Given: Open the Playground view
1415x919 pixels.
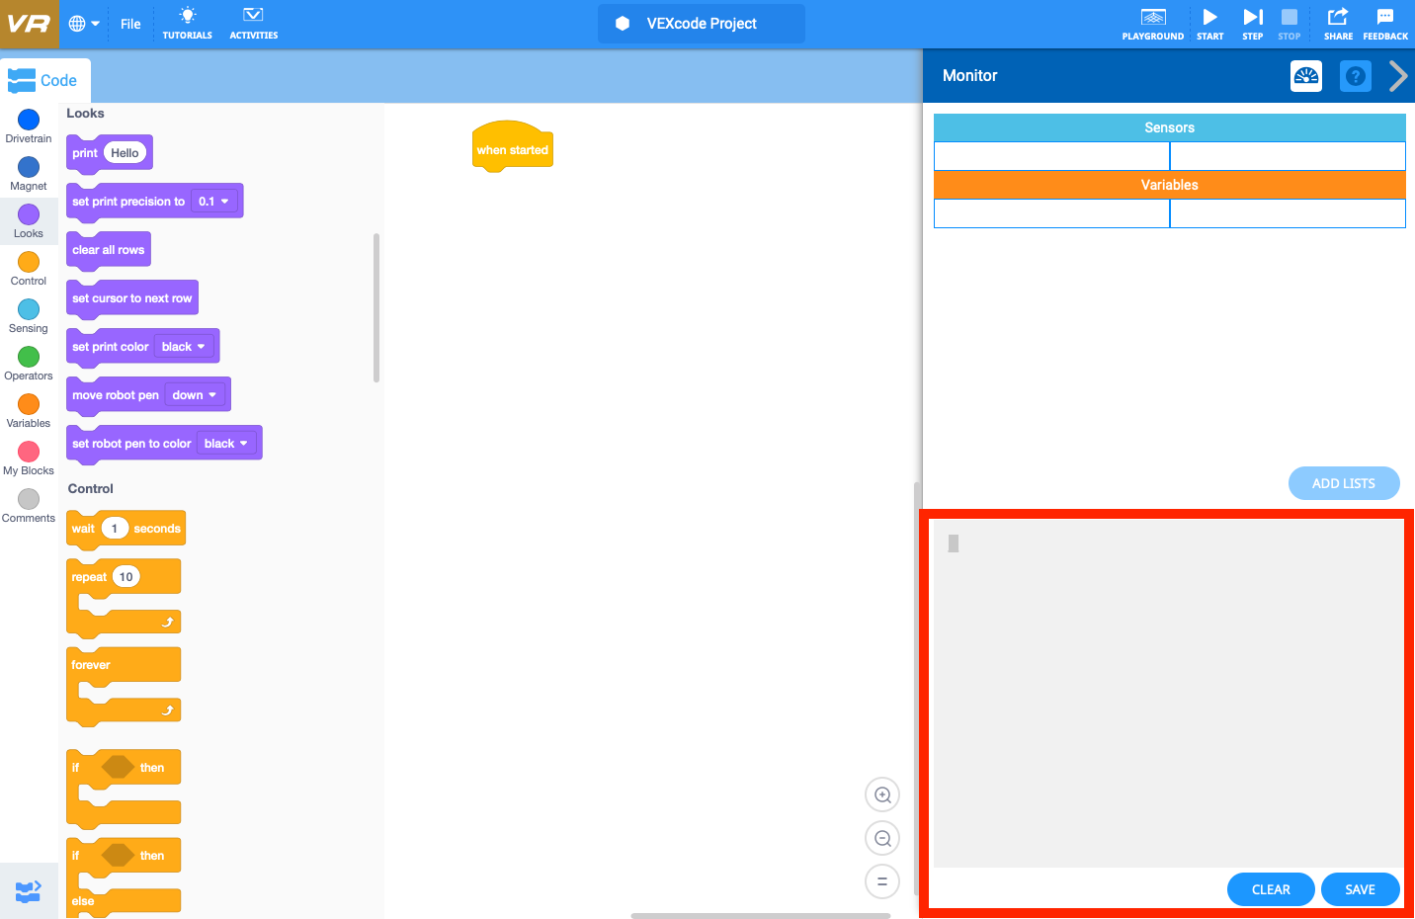Looking at the screenshot, I should point(1152,24).
